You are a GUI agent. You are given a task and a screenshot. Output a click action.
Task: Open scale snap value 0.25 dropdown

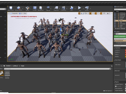[x=104, y=13]
